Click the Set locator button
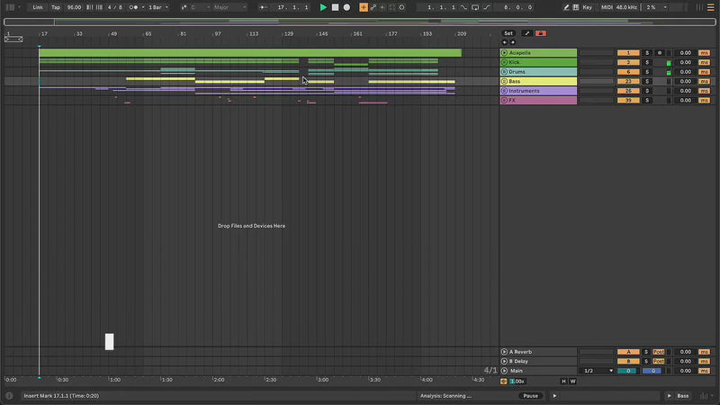 point(508,33)
